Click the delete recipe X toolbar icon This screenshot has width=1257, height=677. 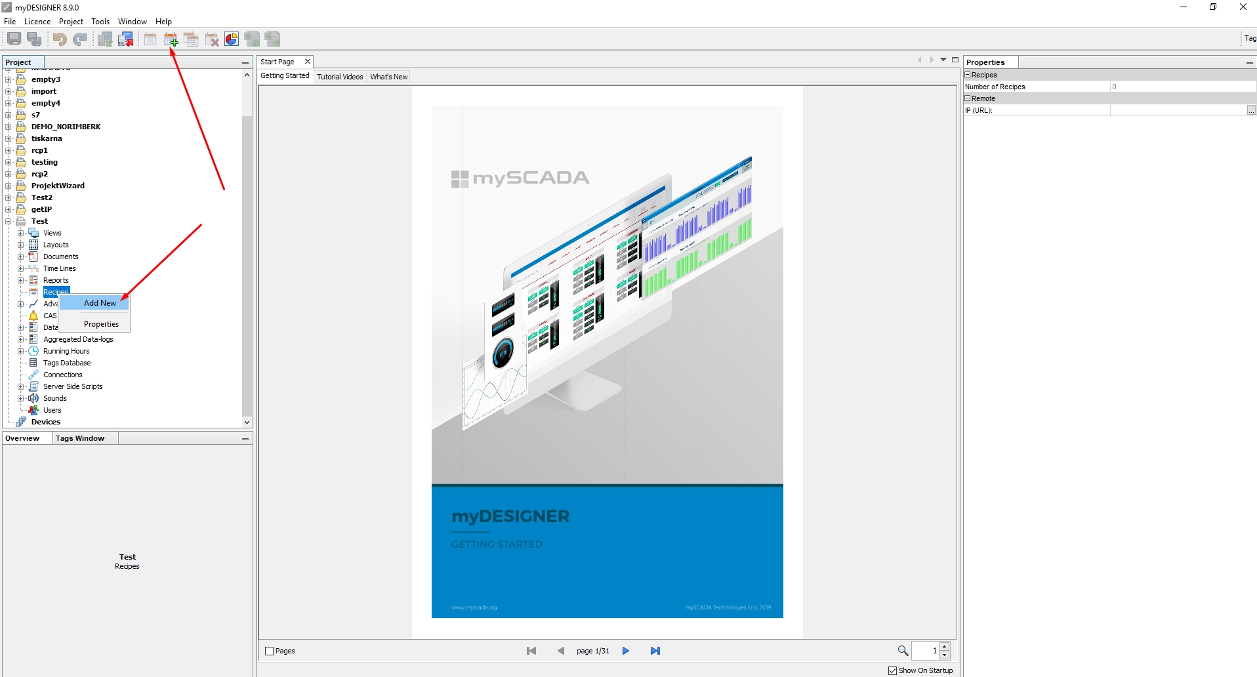tap(212, 39)
